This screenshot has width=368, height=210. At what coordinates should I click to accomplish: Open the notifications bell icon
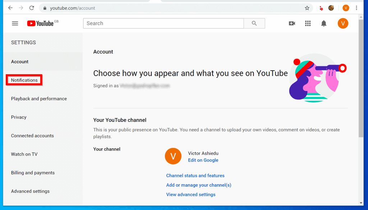pos(324,23)
